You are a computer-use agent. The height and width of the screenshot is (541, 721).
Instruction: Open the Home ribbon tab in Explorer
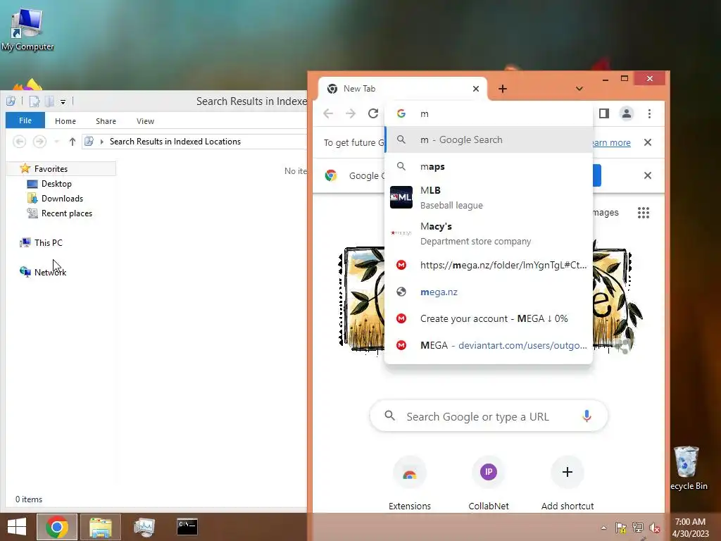click(x=65, y=121)
